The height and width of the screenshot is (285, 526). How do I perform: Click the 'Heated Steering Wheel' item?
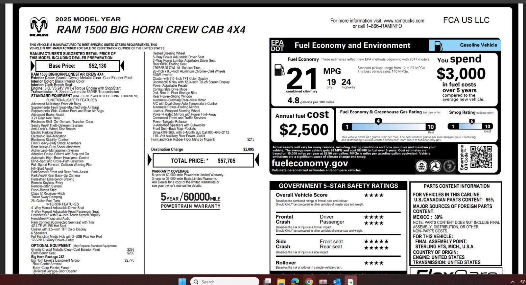click(x=169, y=53)
